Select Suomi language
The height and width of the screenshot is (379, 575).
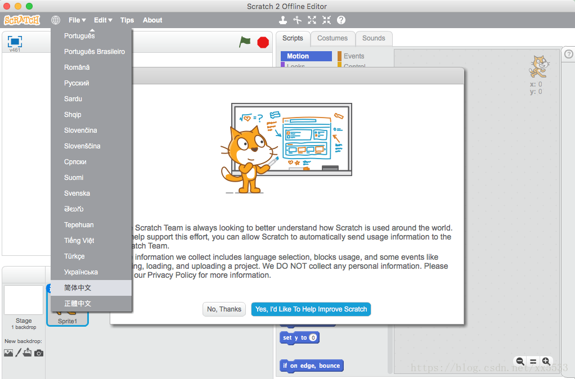pos(91,178)
